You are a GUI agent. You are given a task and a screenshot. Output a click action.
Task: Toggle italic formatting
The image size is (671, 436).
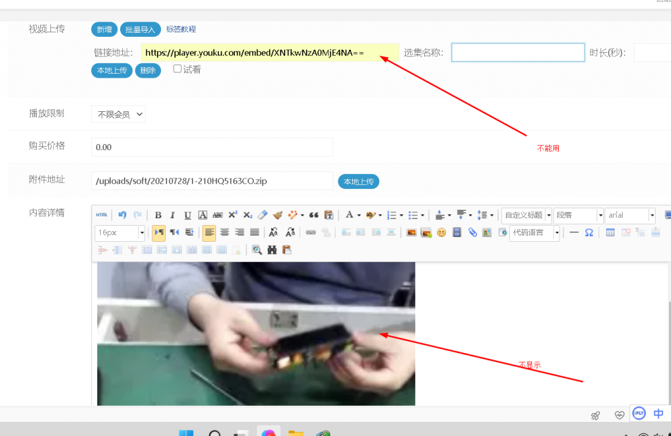(172, 215)
